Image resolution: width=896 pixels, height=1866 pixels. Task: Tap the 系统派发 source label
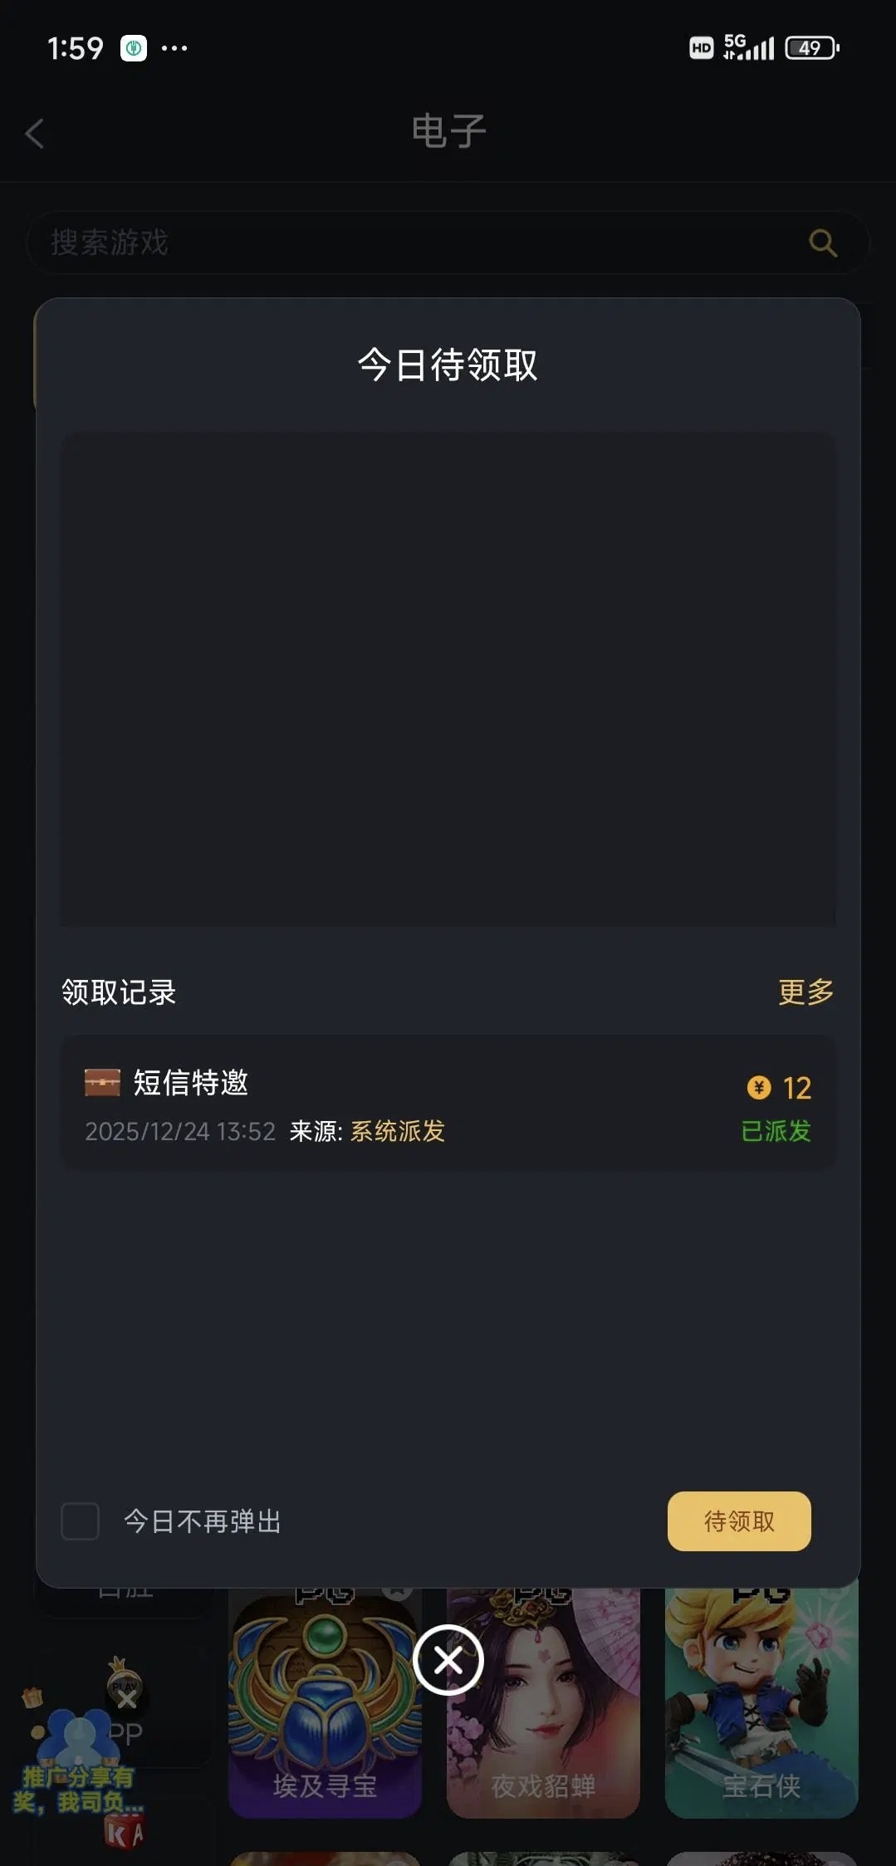[x=398, y=1131]
